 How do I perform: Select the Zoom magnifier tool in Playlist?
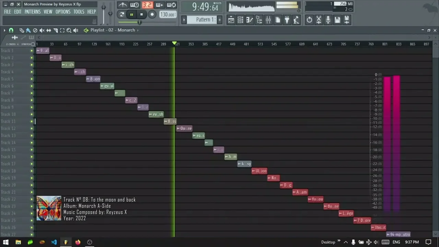[x=69, y=30]
